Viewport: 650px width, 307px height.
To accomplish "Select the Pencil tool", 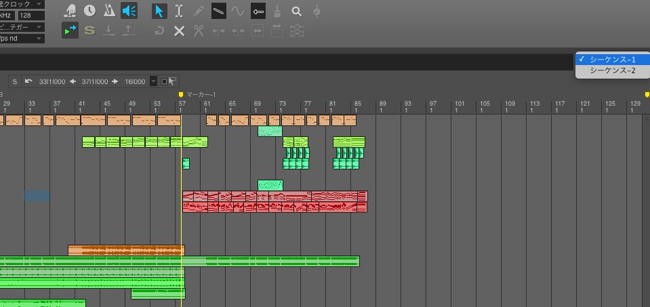I will (x=199, y=11).
